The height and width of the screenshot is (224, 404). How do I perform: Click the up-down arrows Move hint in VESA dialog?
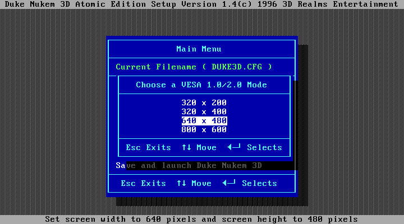click(199, 148)
